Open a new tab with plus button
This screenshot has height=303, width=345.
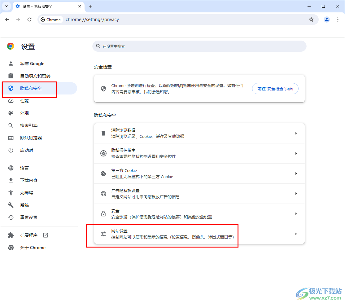pyautogui.click(x=91, y=6)
